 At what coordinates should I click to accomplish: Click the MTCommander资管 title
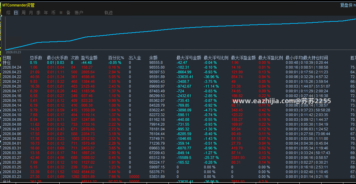click(x=18, y=5)
